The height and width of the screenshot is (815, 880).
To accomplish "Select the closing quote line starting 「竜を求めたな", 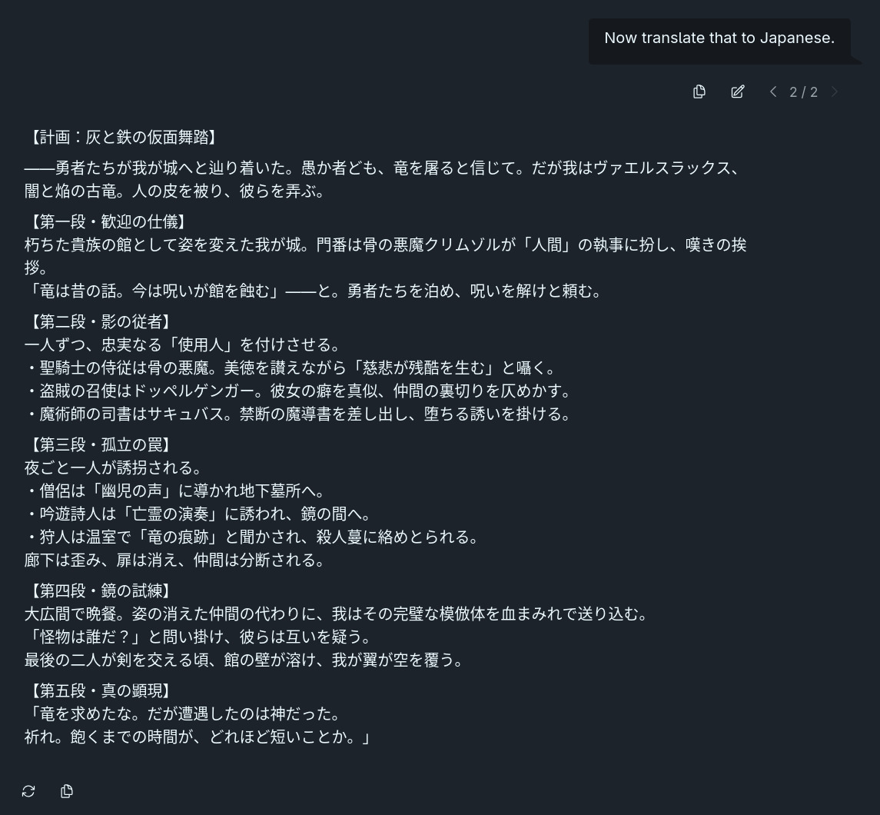I will click(x=188, y=714).
